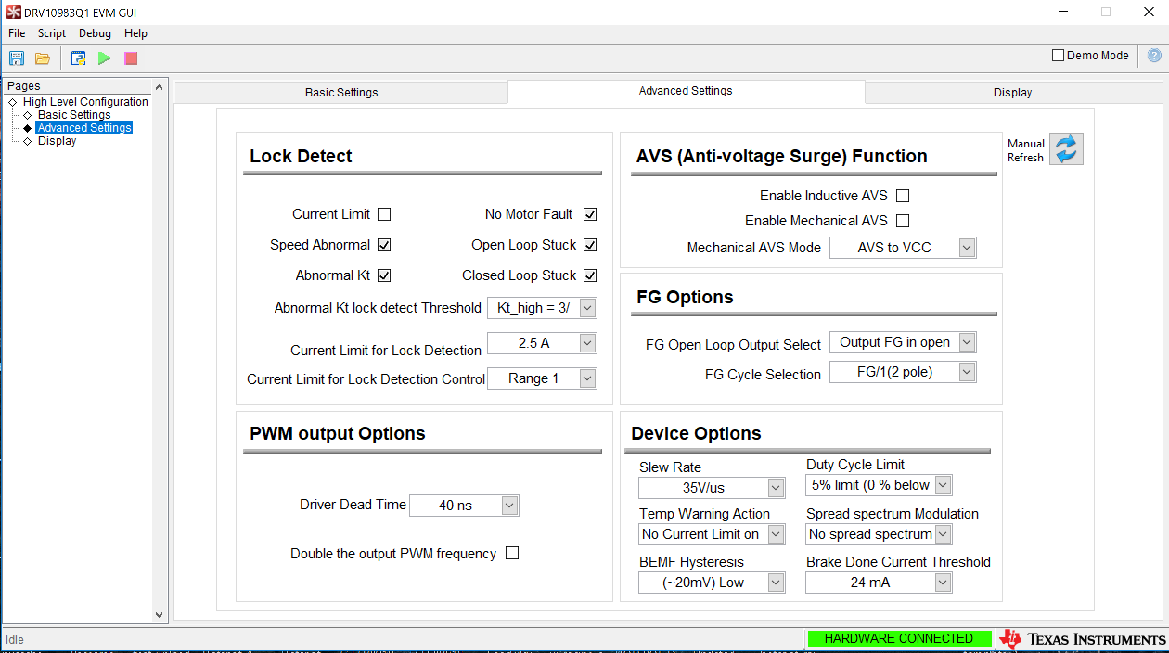The height and width of the screenshot is (653, 1169).
Task: Check Double the output PWM frequency
Action: point(512,553)
